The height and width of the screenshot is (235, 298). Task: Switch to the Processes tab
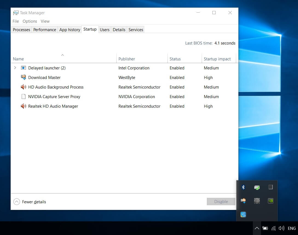pos(21,30)
